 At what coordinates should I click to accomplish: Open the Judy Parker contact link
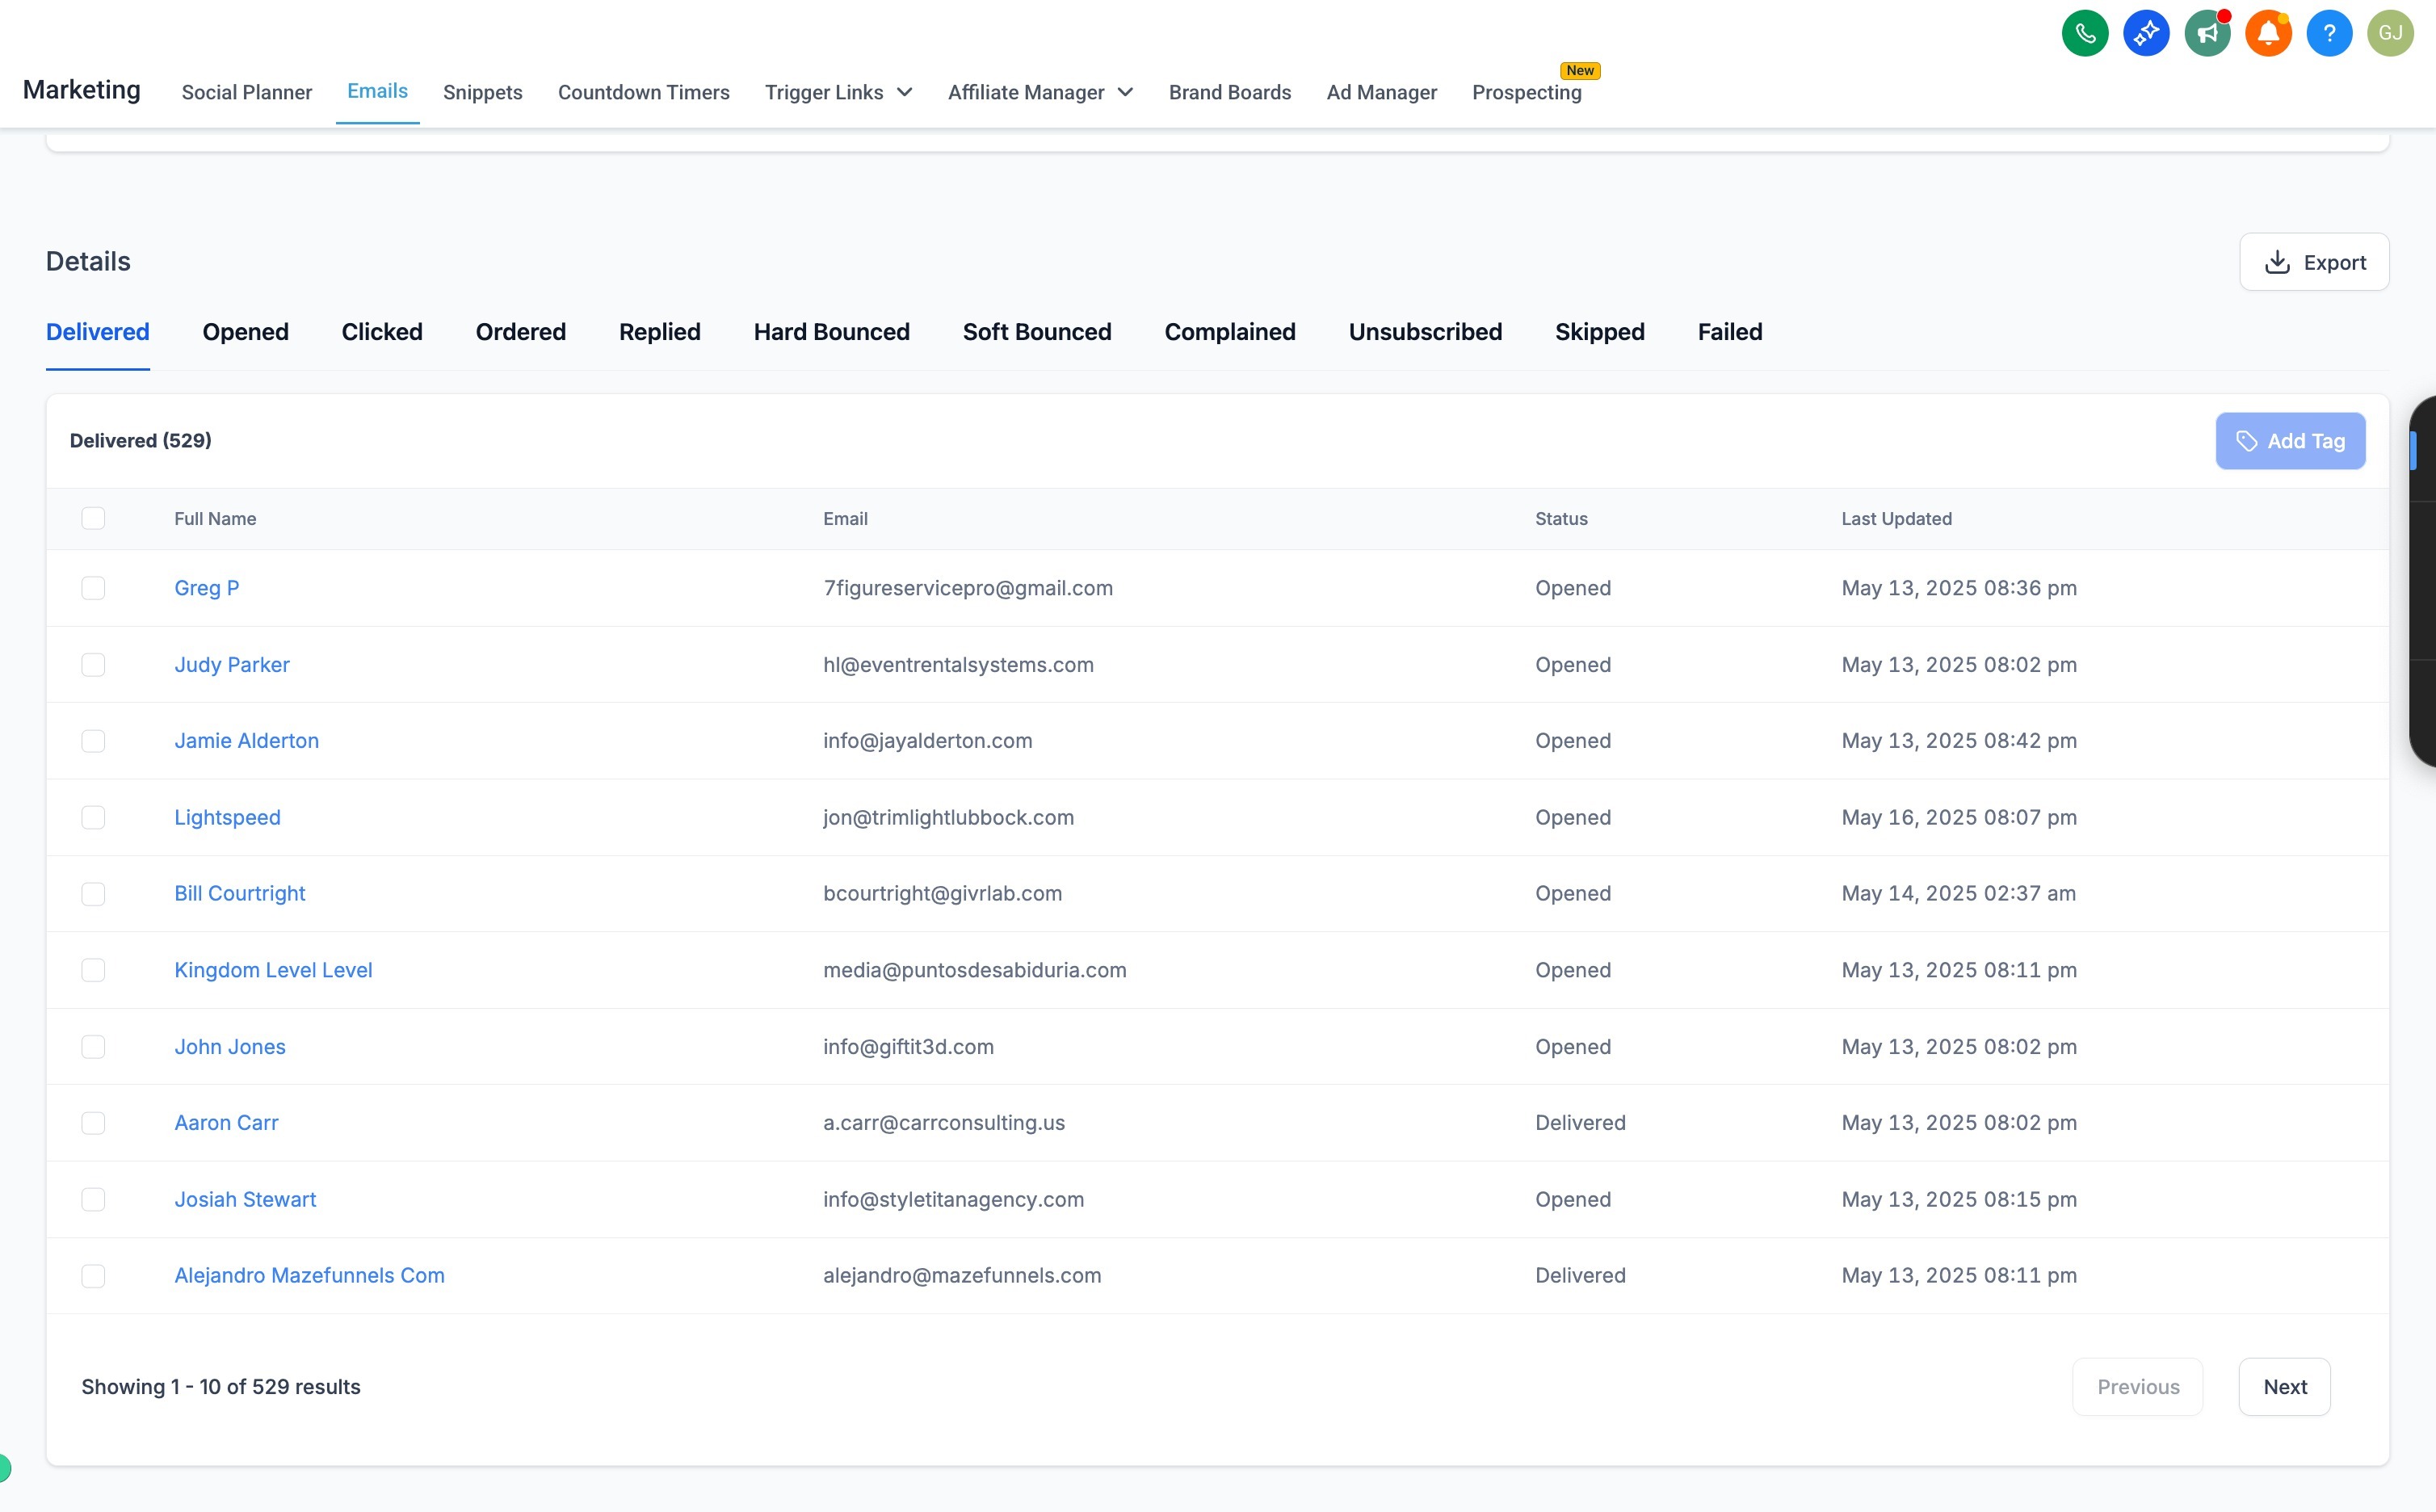(232, 665)
